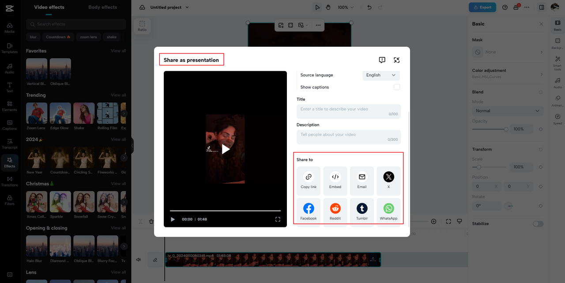Expand the Color adjustment section
Screen dimensions: 565x283
click(508, 73)
